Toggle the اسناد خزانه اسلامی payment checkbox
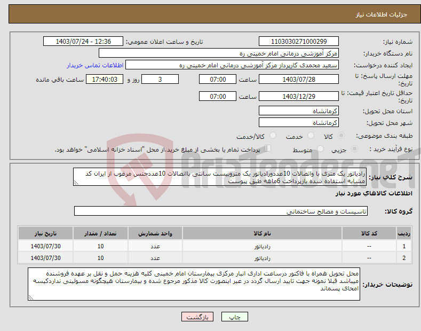 click(268, 148)
